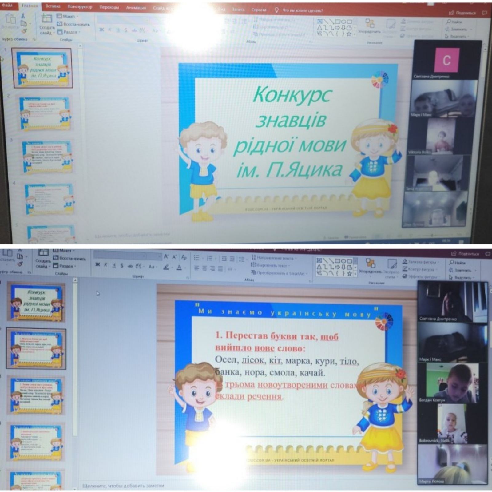Switch to the Конструктор tab
The height and width of the screenshot is (492, 492).
pos(80,7)
